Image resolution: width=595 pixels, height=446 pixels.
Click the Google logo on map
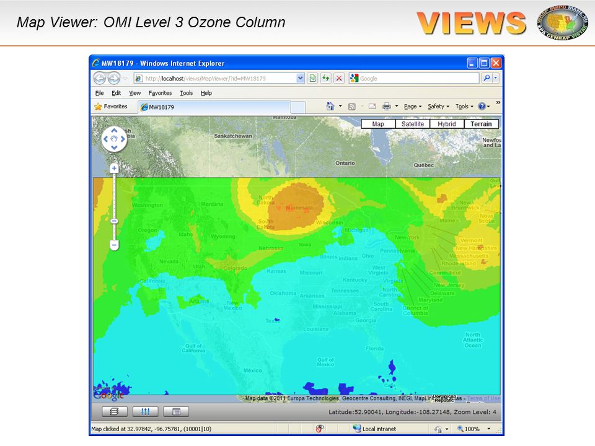[x=108, y=395]
